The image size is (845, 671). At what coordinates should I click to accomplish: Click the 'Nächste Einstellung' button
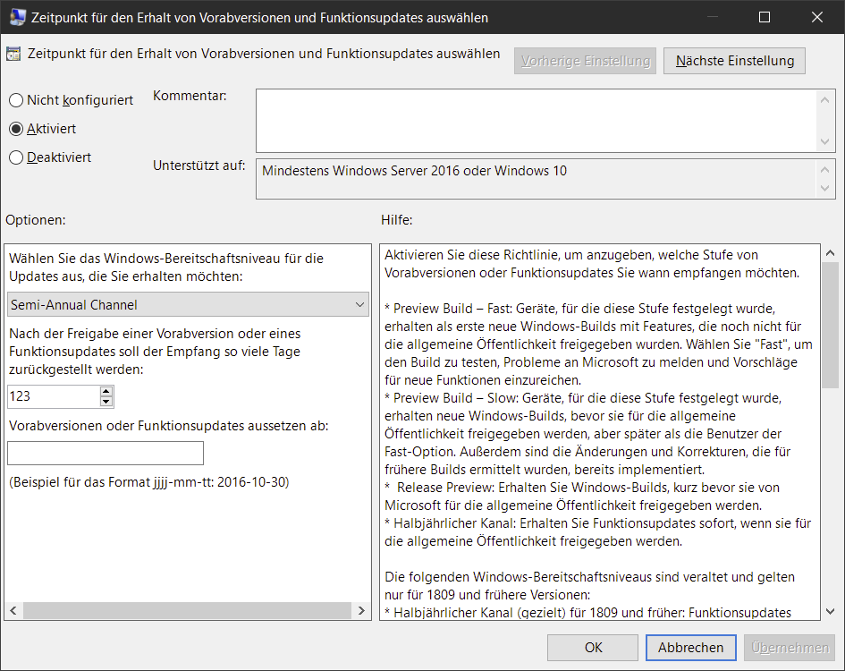[x=734, y=61]
